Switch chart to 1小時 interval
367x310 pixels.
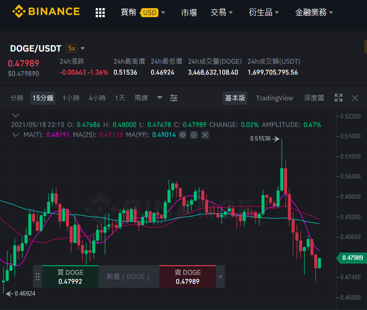coord(71,98)
